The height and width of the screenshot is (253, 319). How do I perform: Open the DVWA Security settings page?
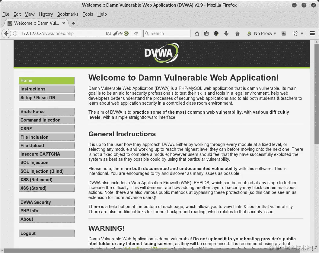pyautogui.click(x=46, y=202)
